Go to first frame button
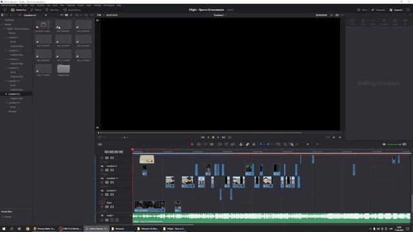This screenshot has height=232, width=413. point(203,137)
